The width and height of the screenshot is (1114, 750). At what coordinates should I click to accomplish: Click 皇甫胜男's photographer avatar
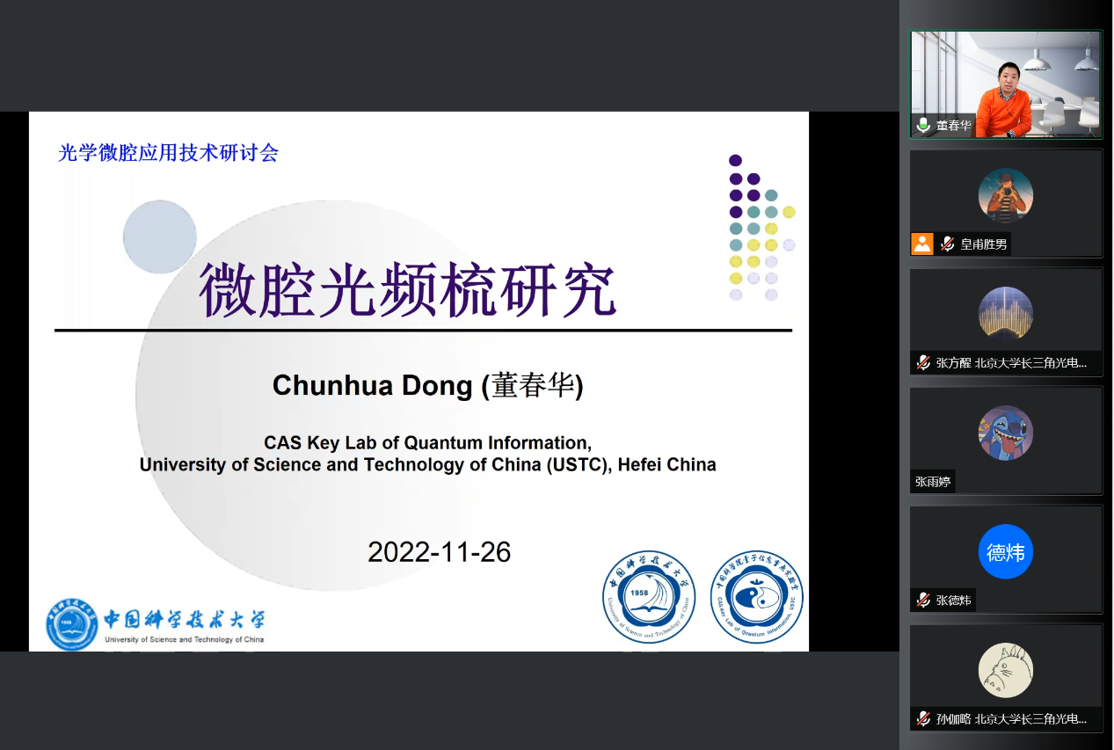click(1005, 195)
